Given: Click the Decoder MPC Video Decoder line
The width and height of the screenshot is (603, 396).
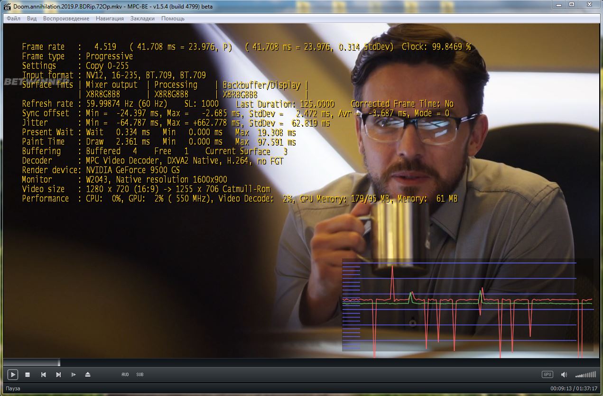Looking at the screenshot, I should (x=153, y=160).
